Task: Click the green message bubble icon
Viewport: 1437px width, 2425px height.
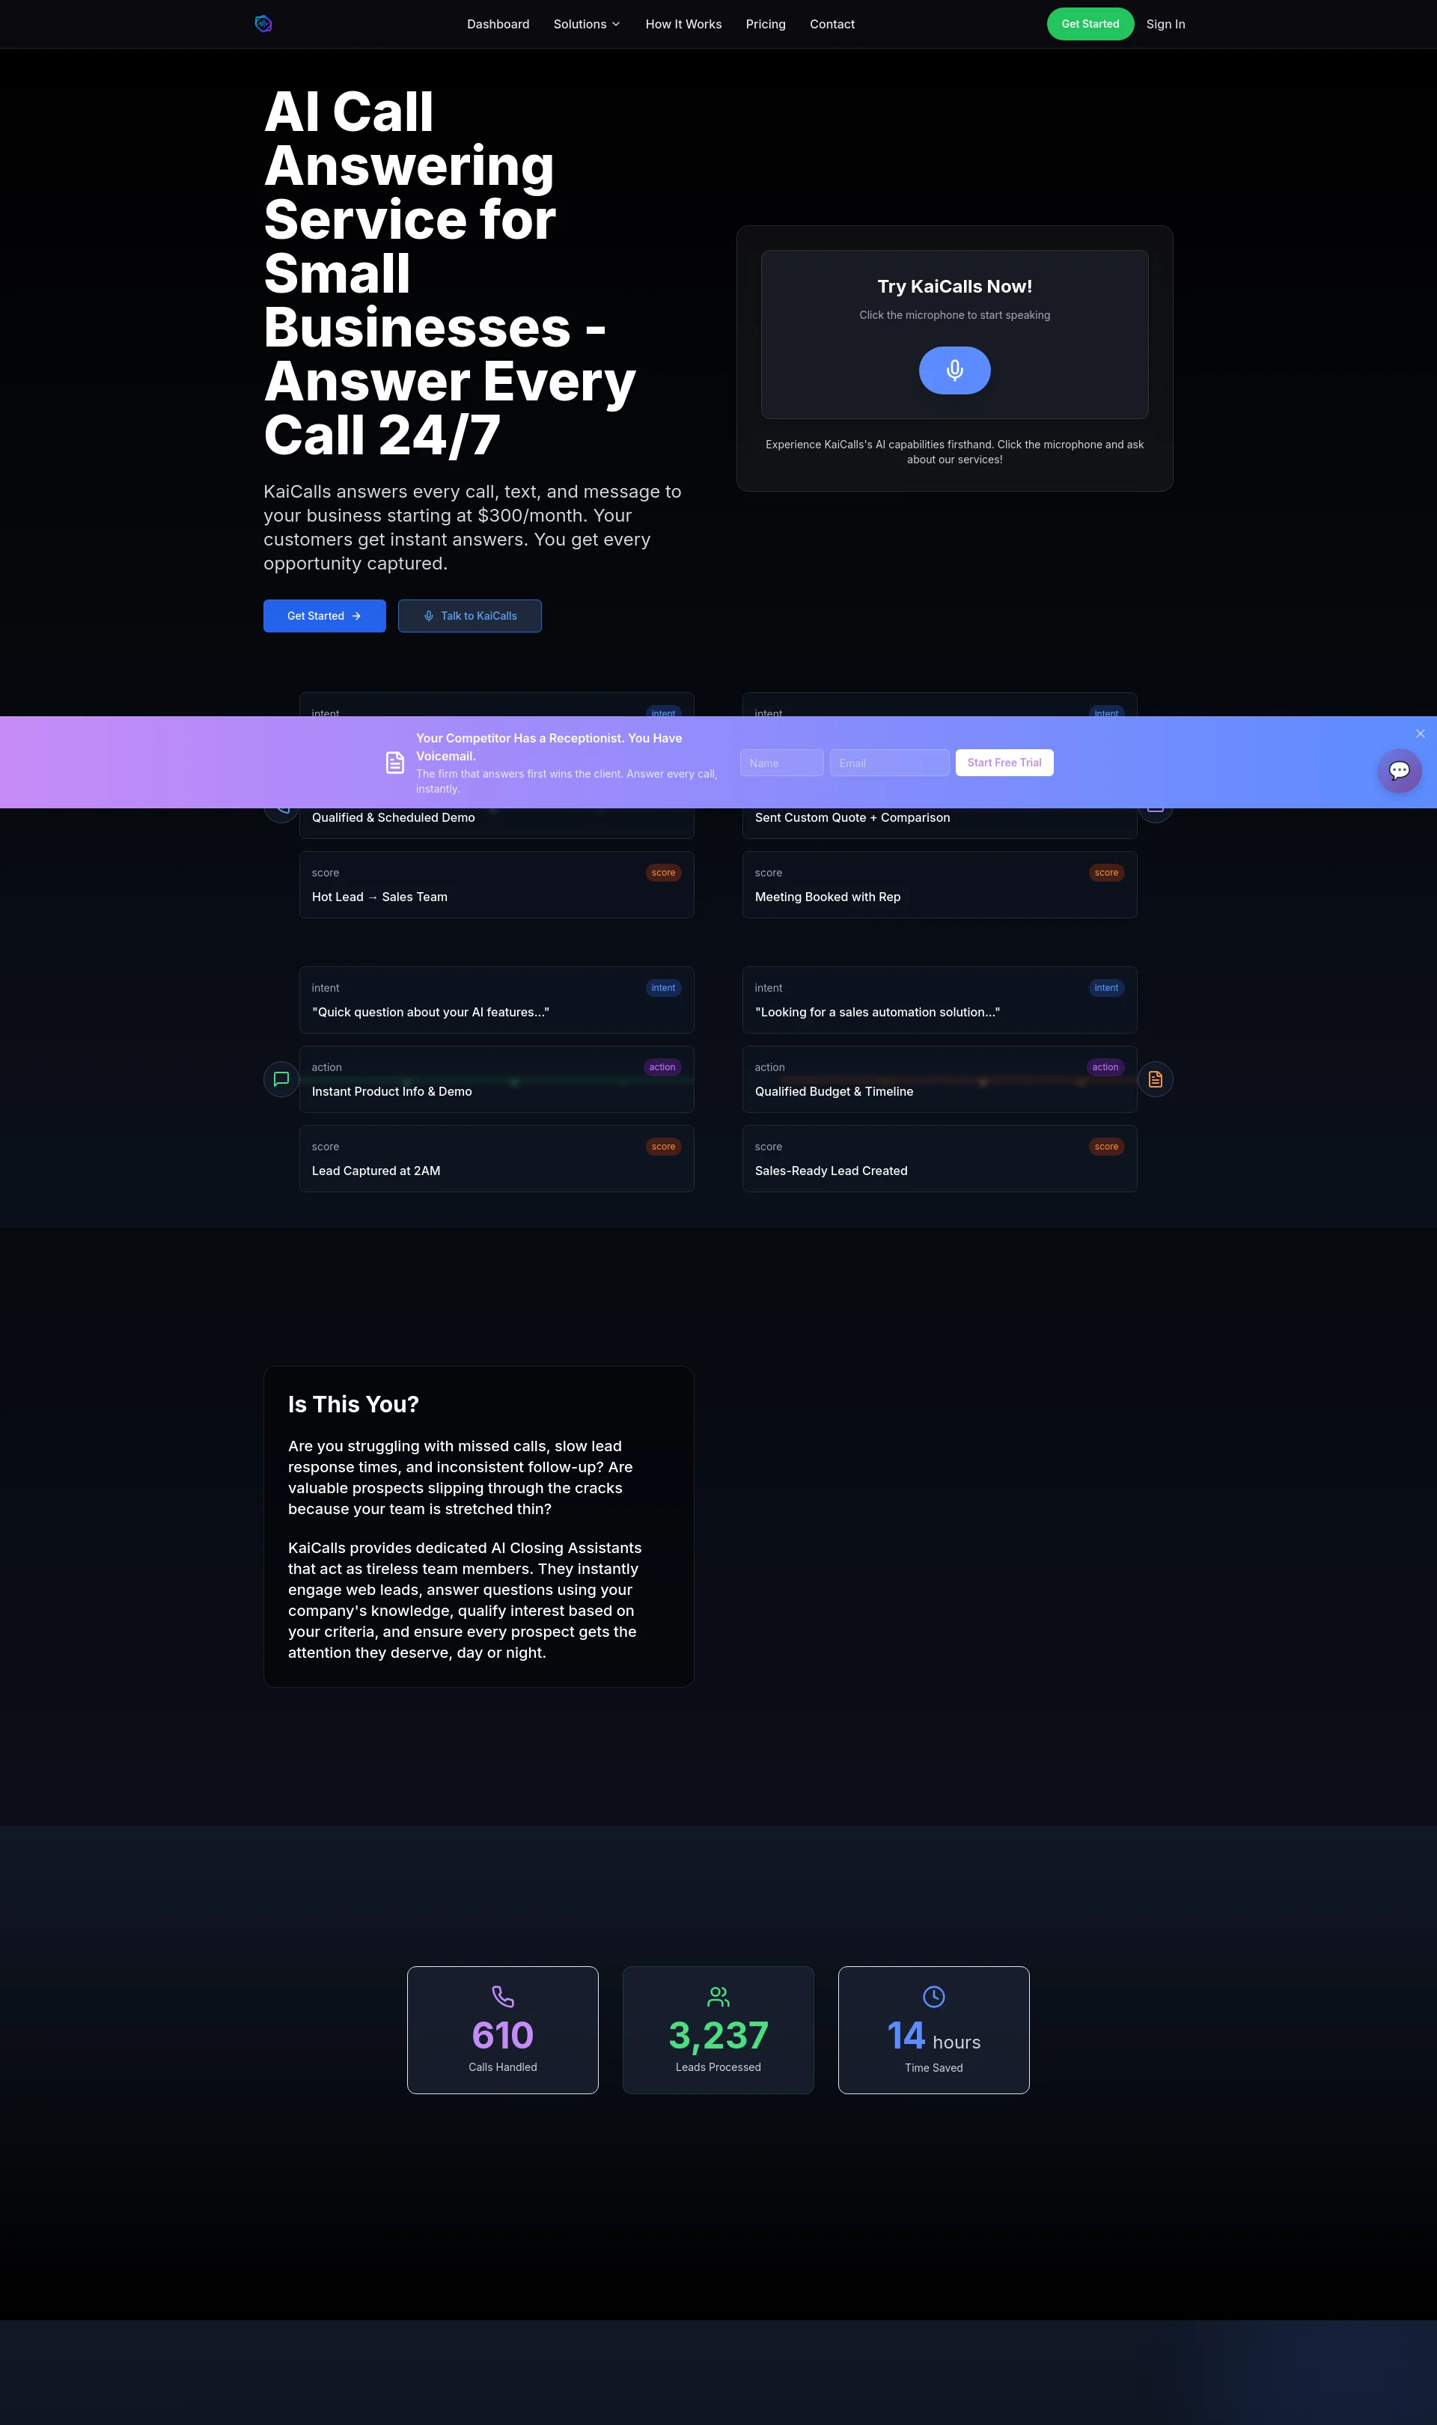Action: [x=281, y=1079]
